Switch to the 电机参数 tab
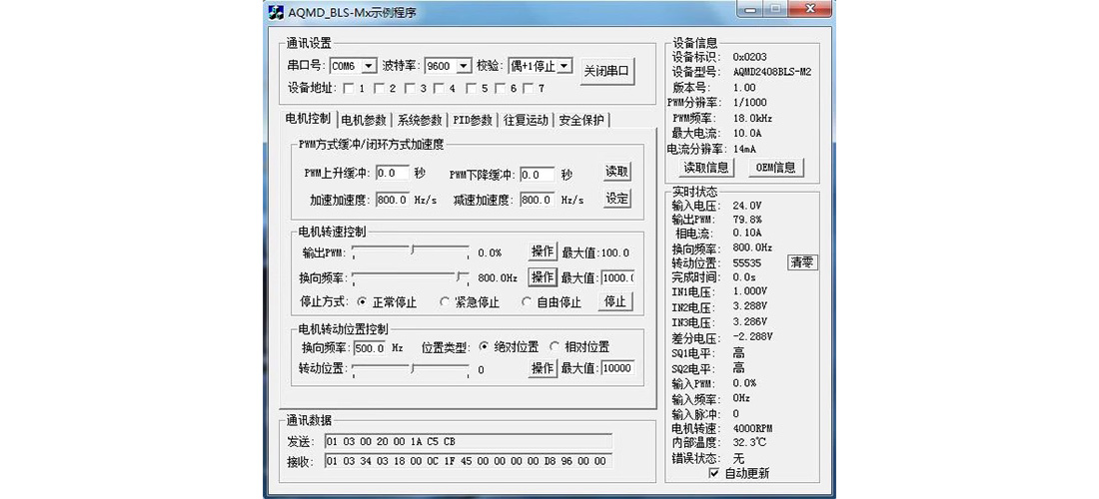The width and height of the screenshot is (1099, 499). pyautogui.click(x=364, y=120)
